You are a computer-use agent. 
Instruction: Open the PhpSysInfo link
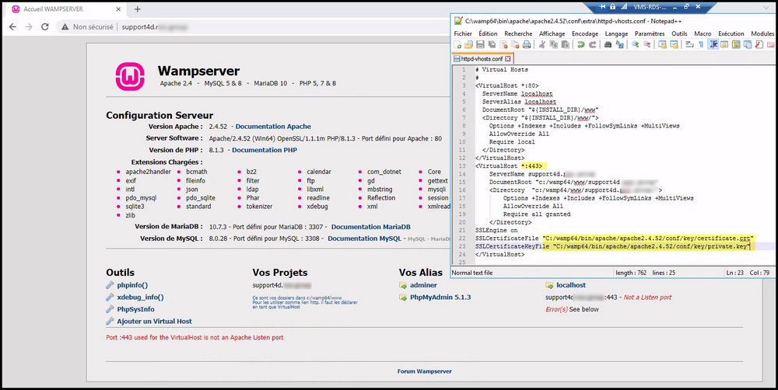tap(135, 309)
